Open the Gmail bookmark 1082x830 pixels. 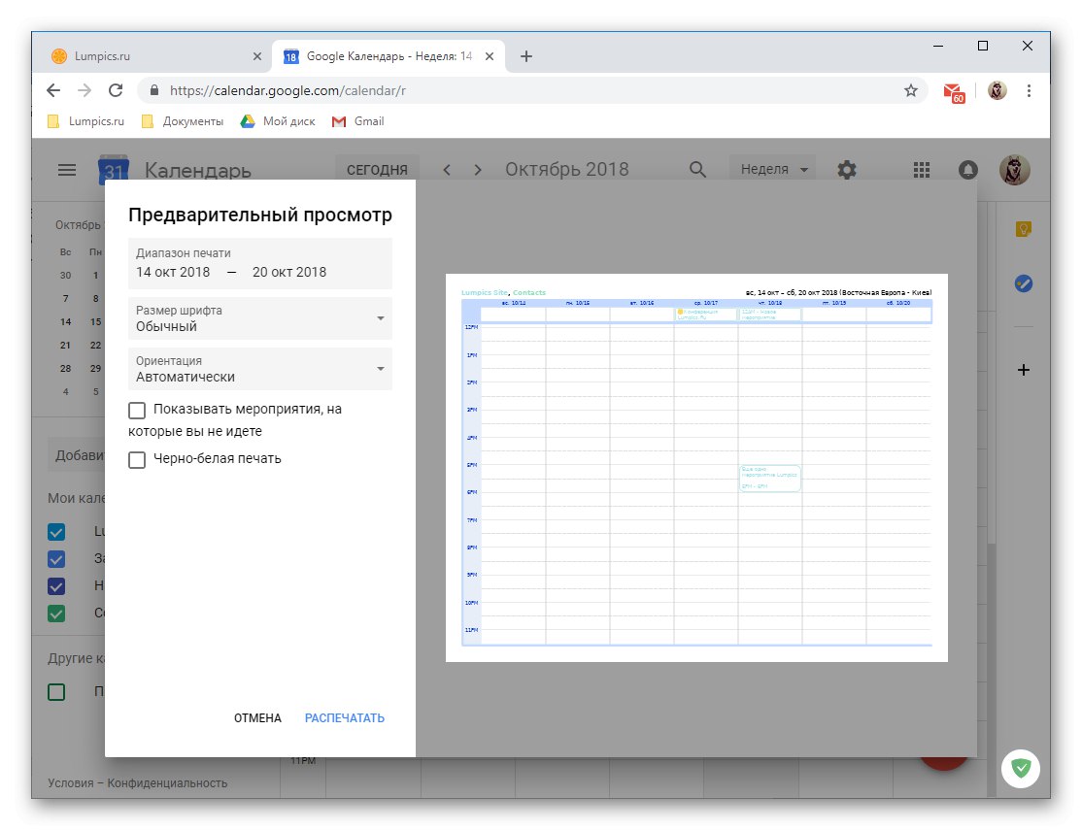tap(358, 121)
